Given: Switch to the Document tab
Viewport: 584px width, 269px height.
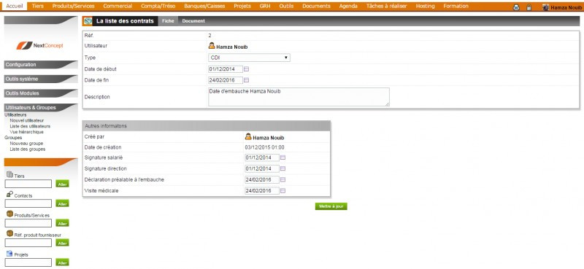Looking at the screenshot, I should pos(193,21).
